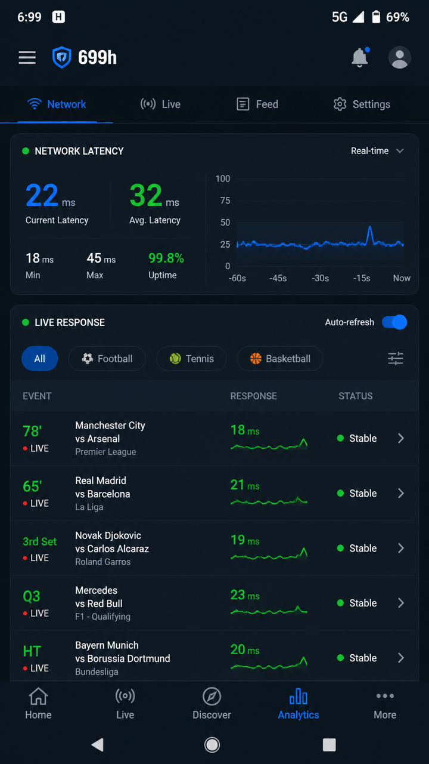429x764 pixels.
Task: Expand Real Madrid vs Barcelona row chevron
Action: click(401, 493)
